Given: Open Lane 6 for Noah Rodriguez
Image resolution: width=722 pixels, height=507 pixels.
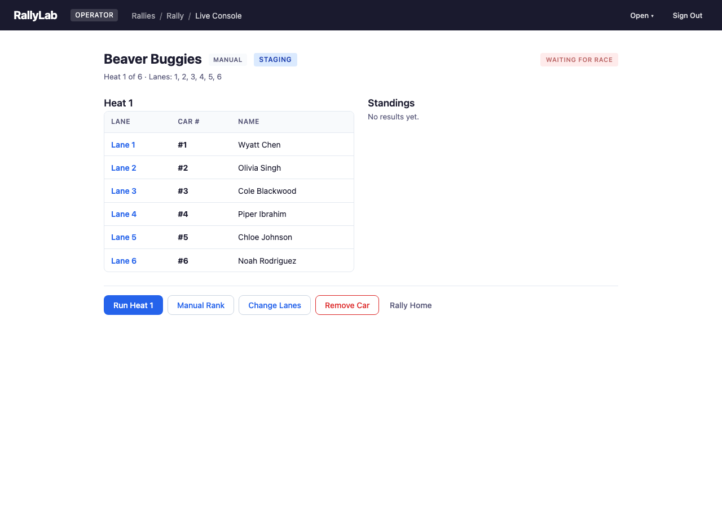Looking at the screenshot, I should (124, 260).
